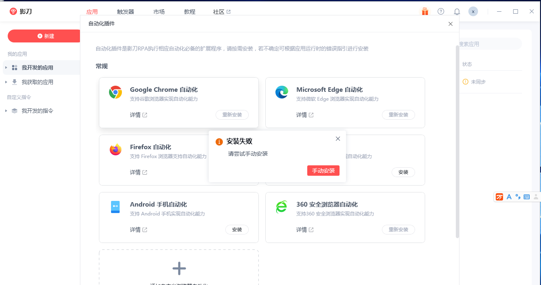Click the Microsoft Edge automation logo
Viewport: 541px width, 285px height.
tap(282, 93)
